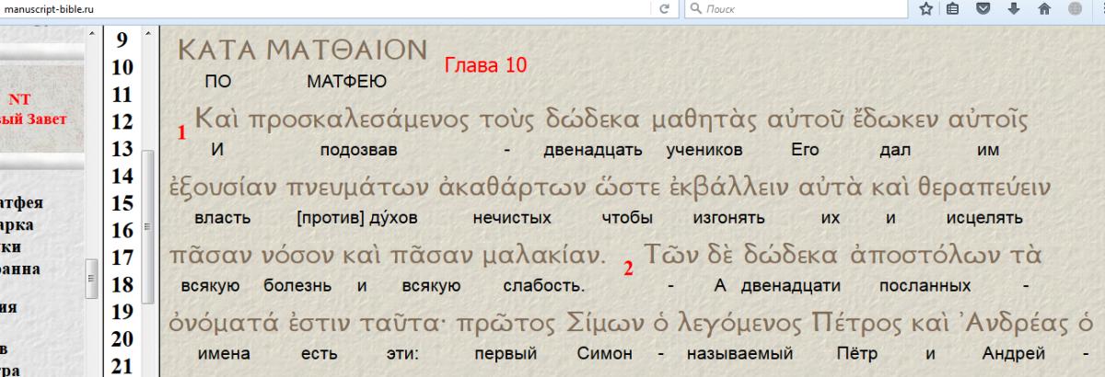Click the magnifier icon in the search box
Image resolution: width=1105 pixels, height=377 pixels.
pos(696,8)
